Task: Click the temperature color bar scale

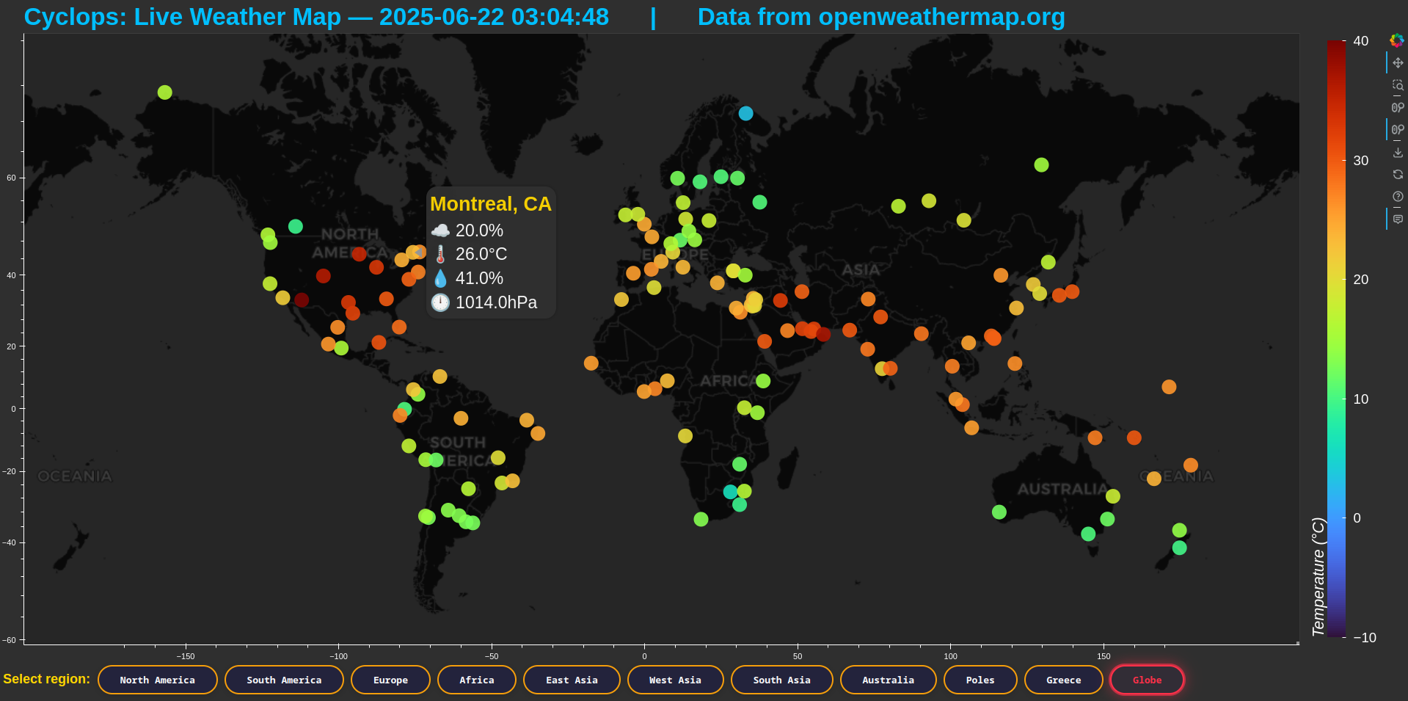Action: tap(1336, 338)
